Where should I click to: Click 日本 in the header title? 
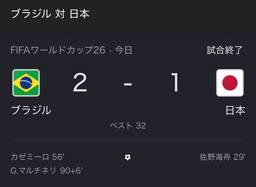80,14
